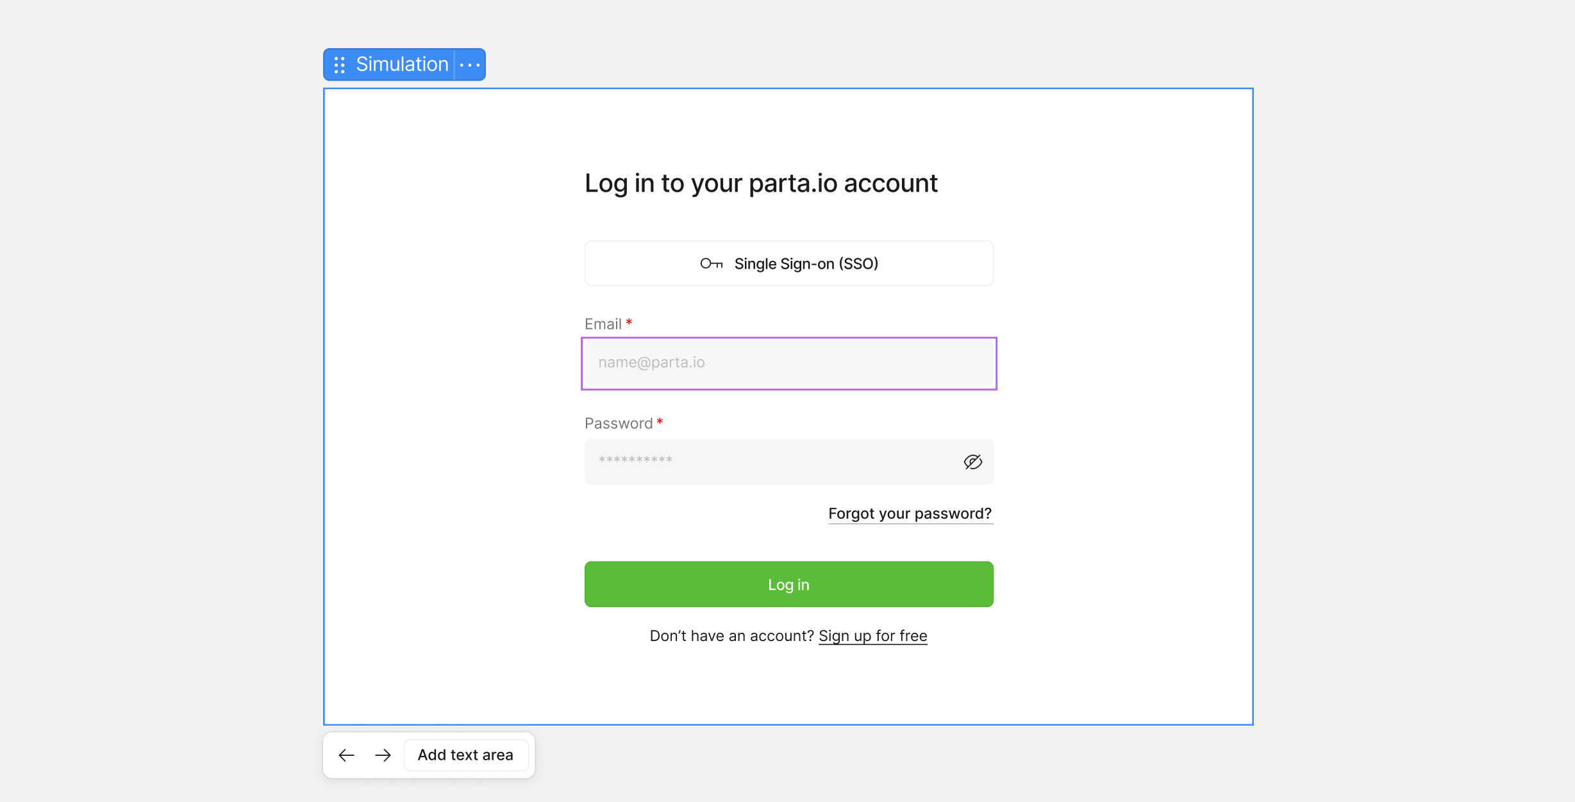
Task: Click the green Log in button
Action: pyautogui.click(x=788, y=584)
